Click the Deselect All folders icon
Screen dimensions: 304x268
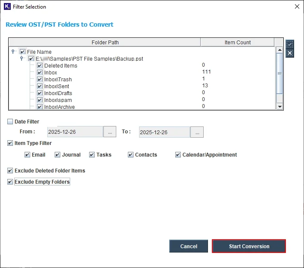pyautogui.click(x=290, y=53)
